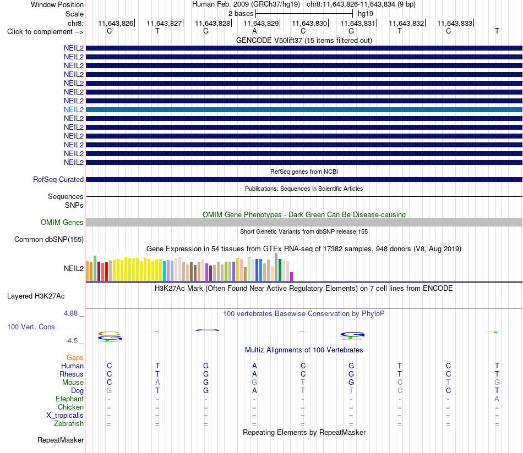Click the Sequences track label
523x453 pixels.
(66, 196)
